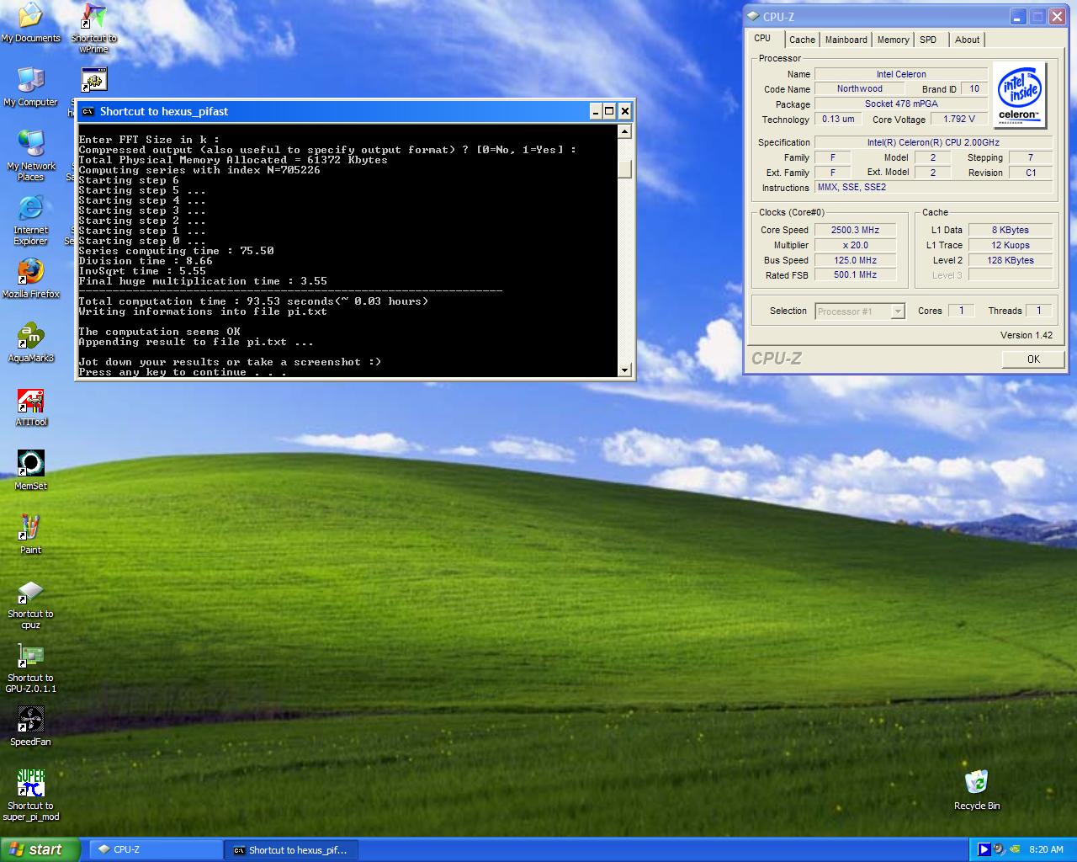The width and height of the screenshot is (1077, 862).
Task: Switch to the SPD tab
Action: coord(928,40)
